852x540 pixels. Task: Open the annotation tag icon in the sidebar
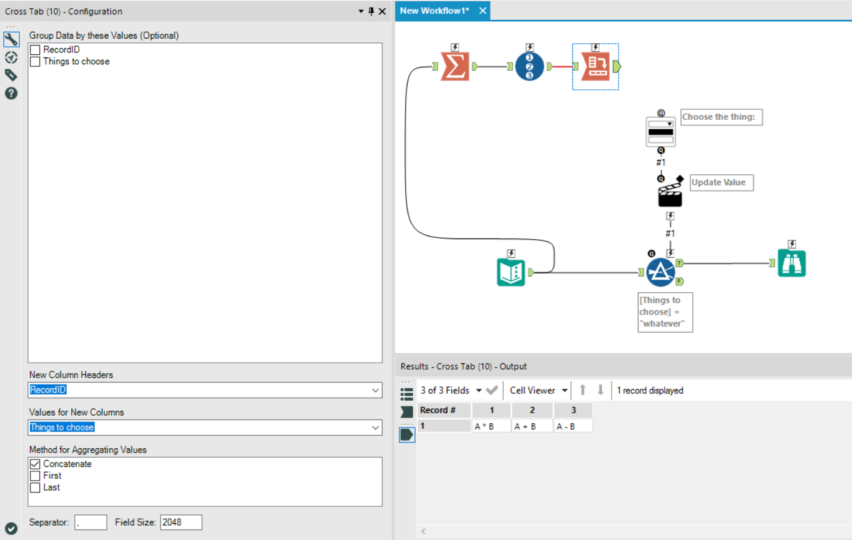tap(11, 74)
